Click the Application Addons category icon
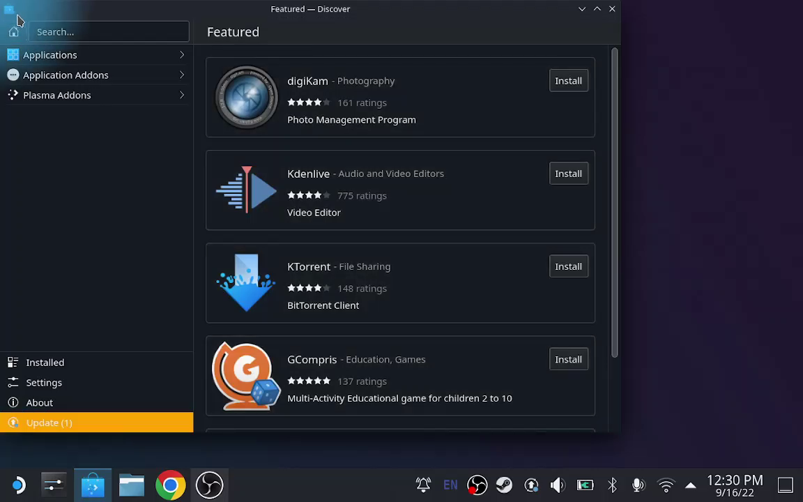Image resolution: width=803 pixels, height=502 pixels. tap(13, 75)
